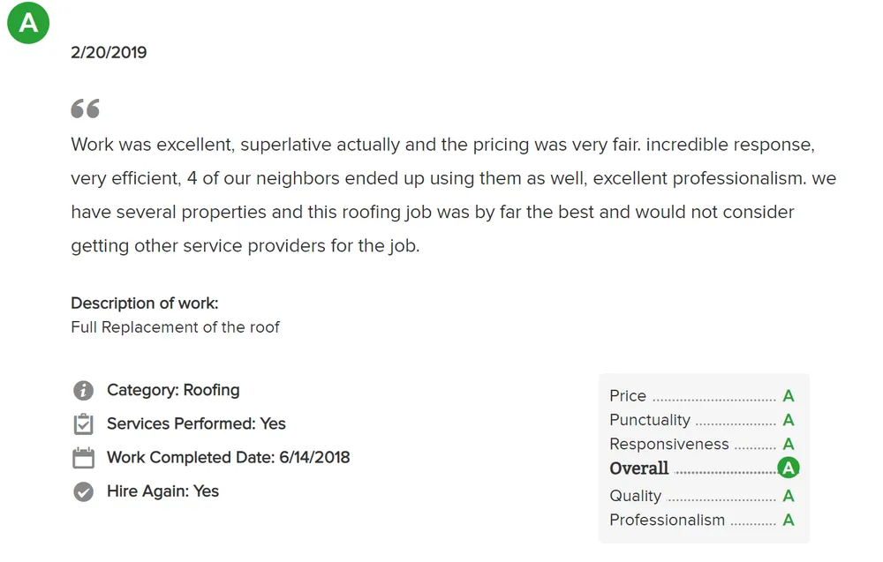The width and height of the screenshot is (883, 562).
Task: Click Full Replacement of the roof text
Action: (x=175, y=327)
